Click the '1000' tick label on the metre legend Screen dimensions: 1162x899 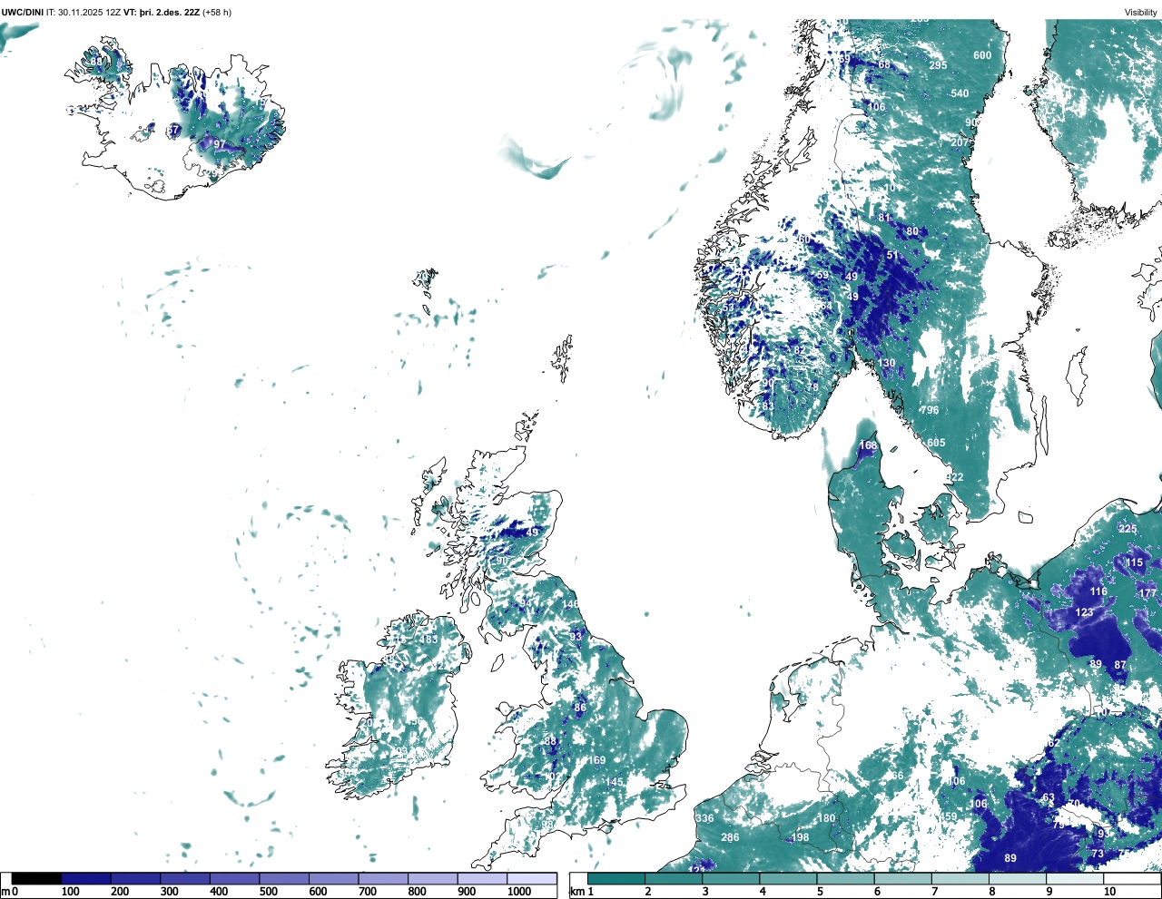coord(519,893)
